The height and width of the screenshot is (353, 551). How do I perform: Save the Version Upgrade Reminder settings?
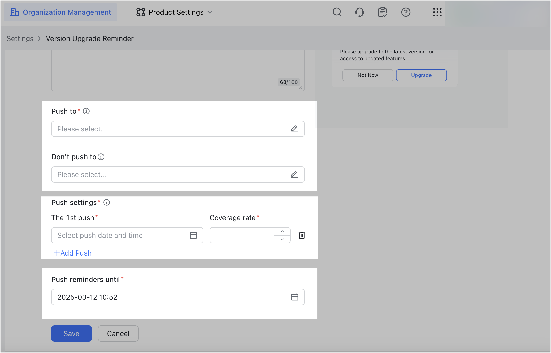click(x=71, y=334)
